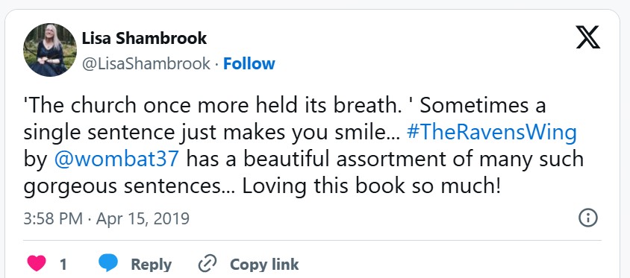Click the Apr 15, 2019 date
Screen dimensions: 630x278
tap(143, 219)
